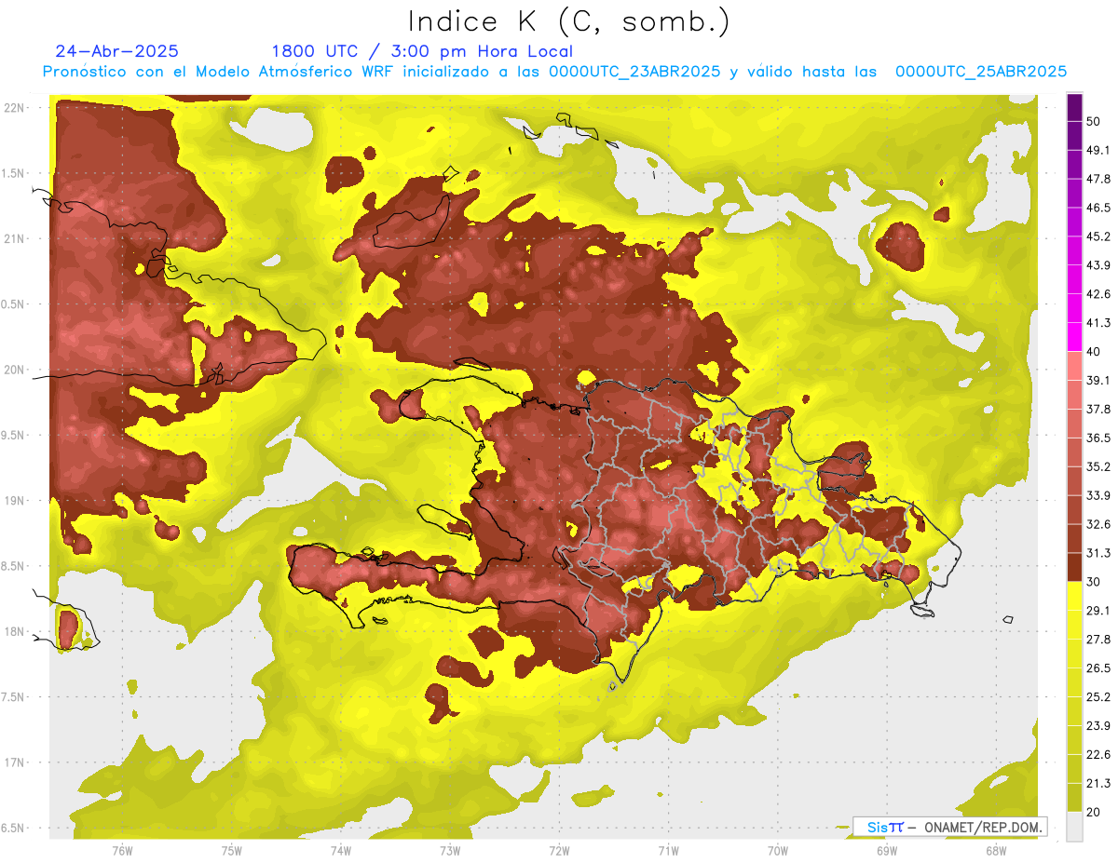Click the longitude label '73W'

pos(450,850)
